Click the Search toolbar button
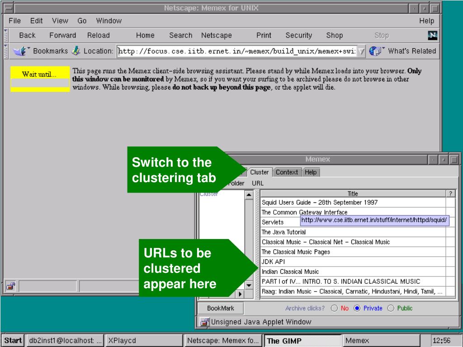The height and width of the screenshot is (347, 463). [180, 35]
